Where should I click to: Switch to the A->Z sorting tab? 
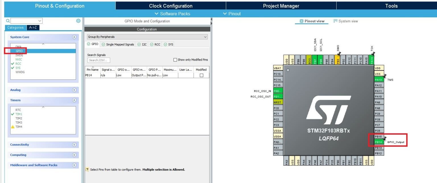tap(33, 28)
